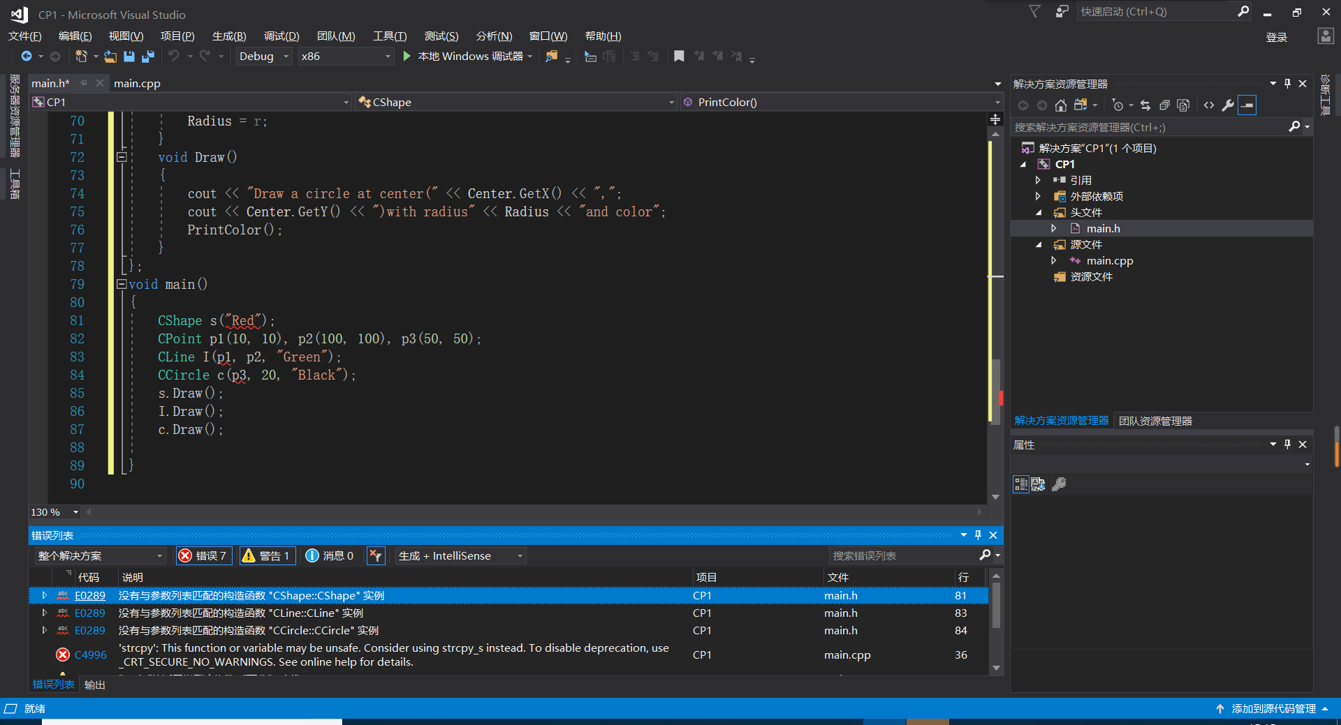Click the feedback icon near Quick Launch
The width and height of the screenshot is (1341, 725).
coord(1062,11)
